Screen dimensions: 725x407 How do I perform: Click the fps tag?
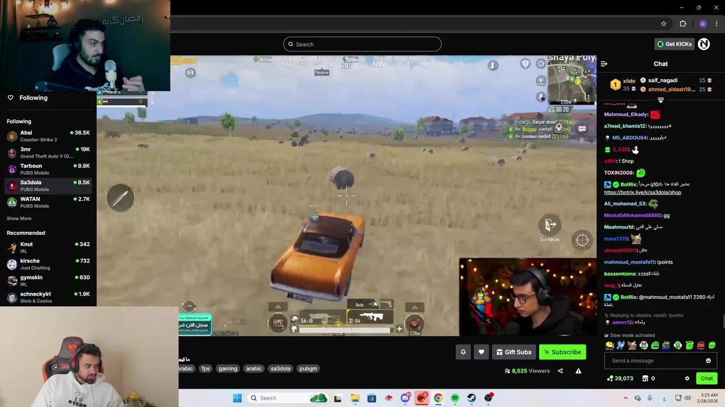(206, 369)
